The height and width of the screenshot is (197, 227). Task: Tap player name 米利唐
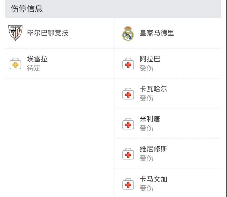point(150,119)
